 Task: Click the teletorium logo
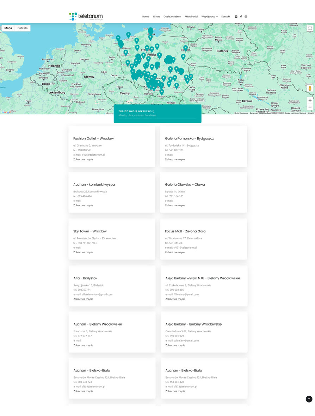tap(86, 17)
